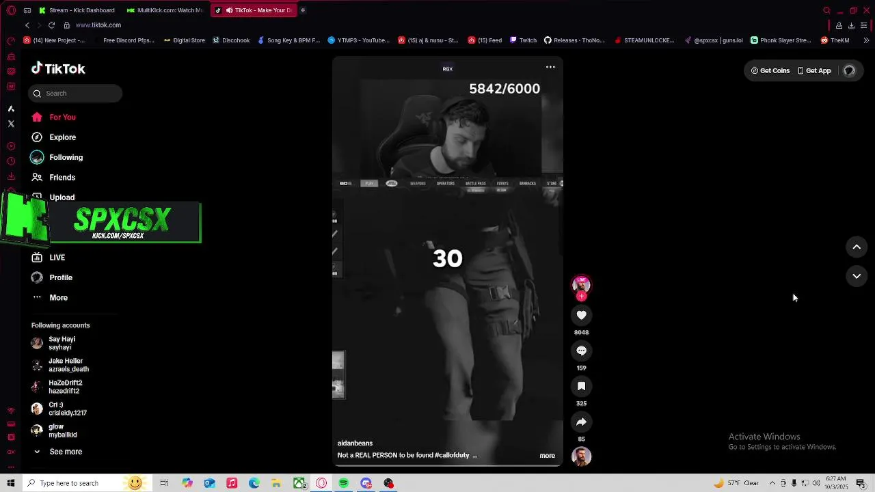This screenshot has height=492, width=875.
Task: Expand See more following accounts
Action: coord(57,452)
